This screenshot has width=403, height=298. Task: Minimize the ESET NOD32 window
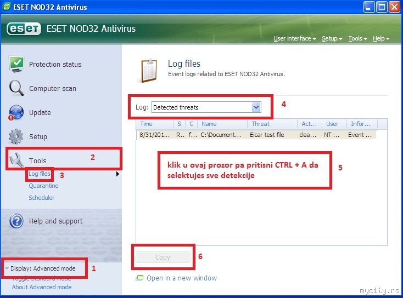[x=368, y=7]
